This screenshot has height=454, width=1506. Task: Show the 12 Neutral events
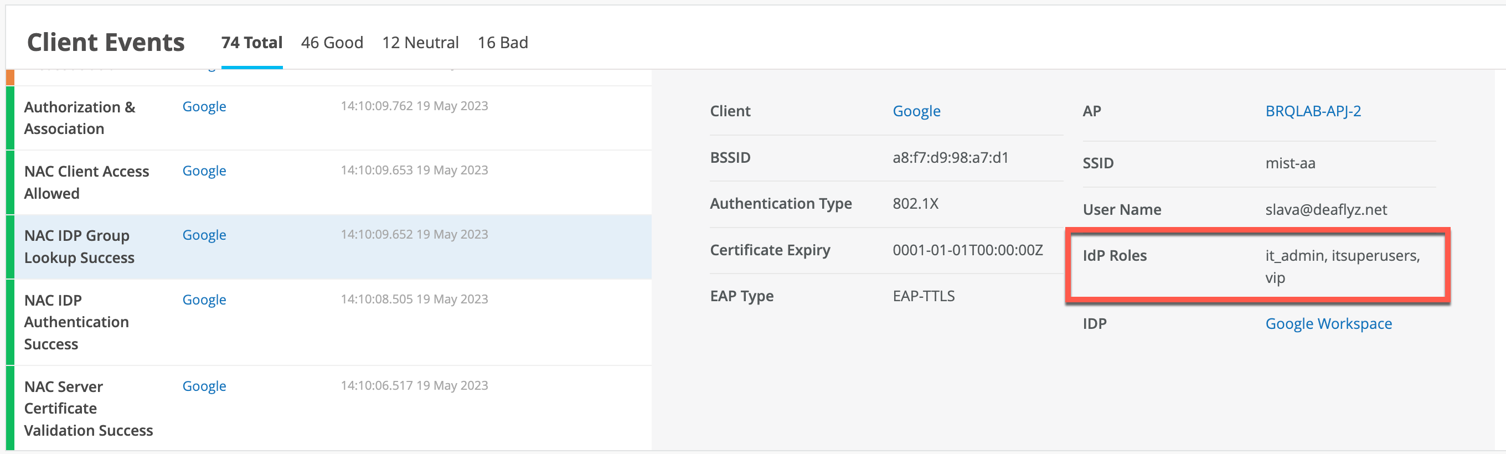pos(420,43)
